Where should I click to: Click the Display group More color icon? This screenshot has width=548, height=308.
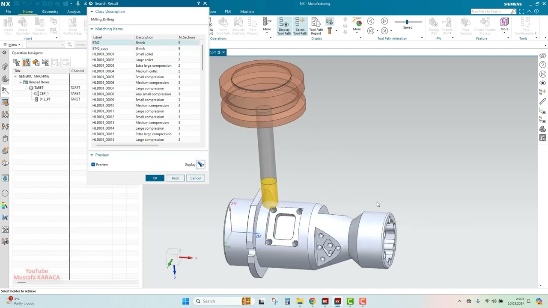click(x=357, y=25)
